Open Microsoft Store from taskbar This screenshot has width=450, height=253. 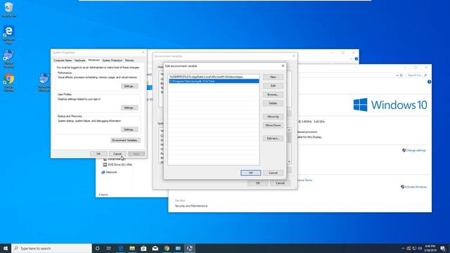coord(143,248)
